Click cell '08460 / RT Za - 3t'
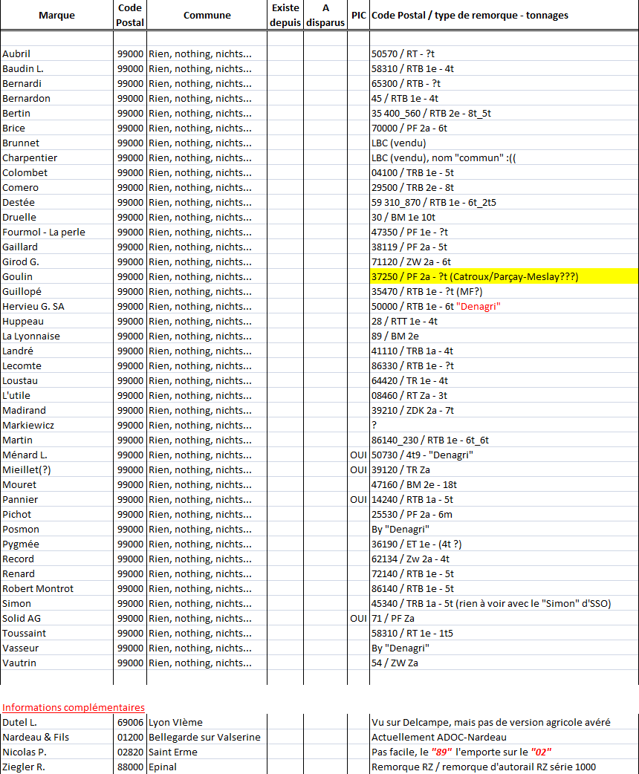Image resolution: width=639 pixels, height=774 pixels. (x=505, y=395)
